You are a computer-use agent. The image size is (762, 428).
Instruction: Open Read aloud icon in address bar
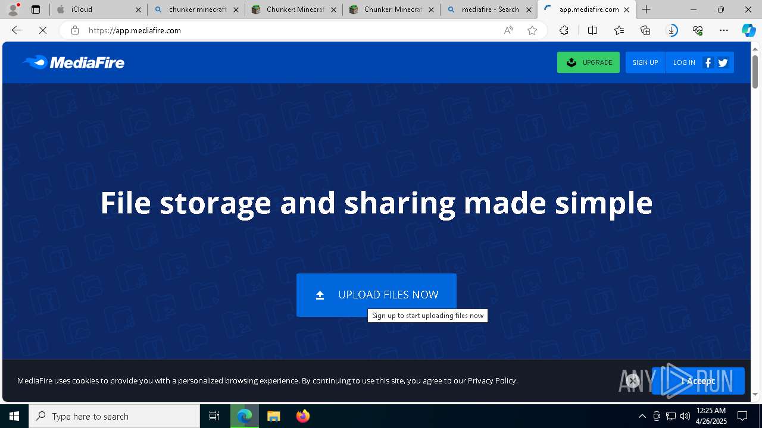pyautogui.click(x=508, y=30)
